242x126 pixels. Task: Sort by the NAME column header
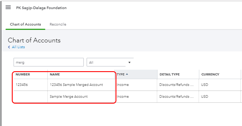[x=55, y=75]
